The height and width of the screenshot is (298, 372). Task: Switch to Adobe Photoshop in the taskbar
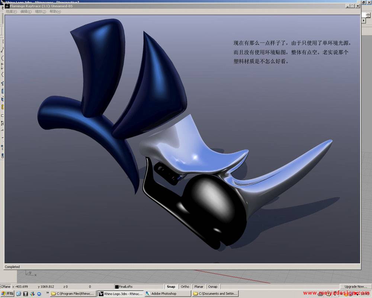(x=168, y=294)
